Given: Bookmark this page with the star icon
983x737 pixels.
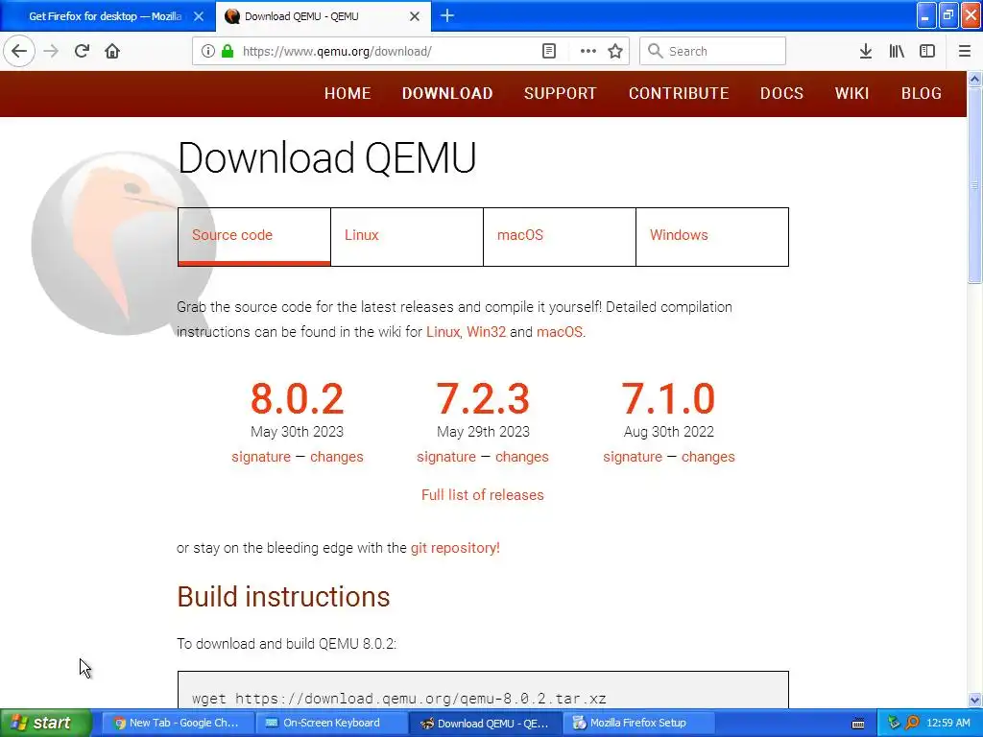Looking at the screenshot, I should click(x=615, y=51).
